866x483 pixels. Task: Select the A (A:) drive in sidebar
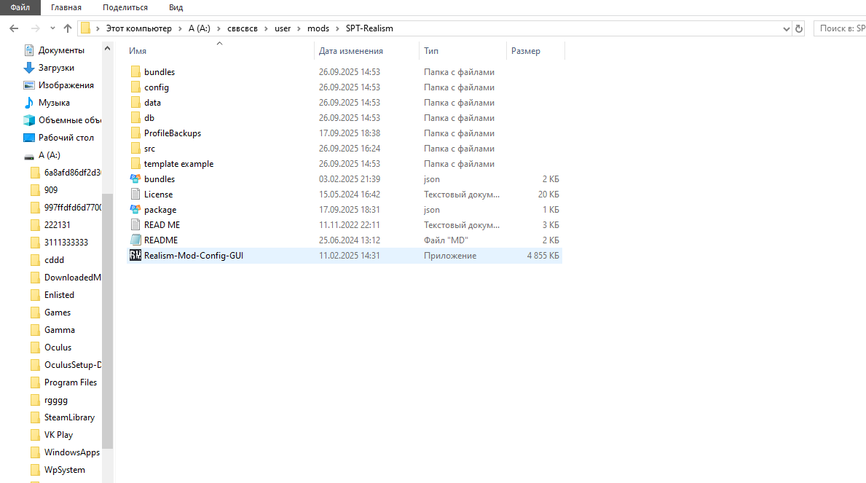[x=49, y=155]
